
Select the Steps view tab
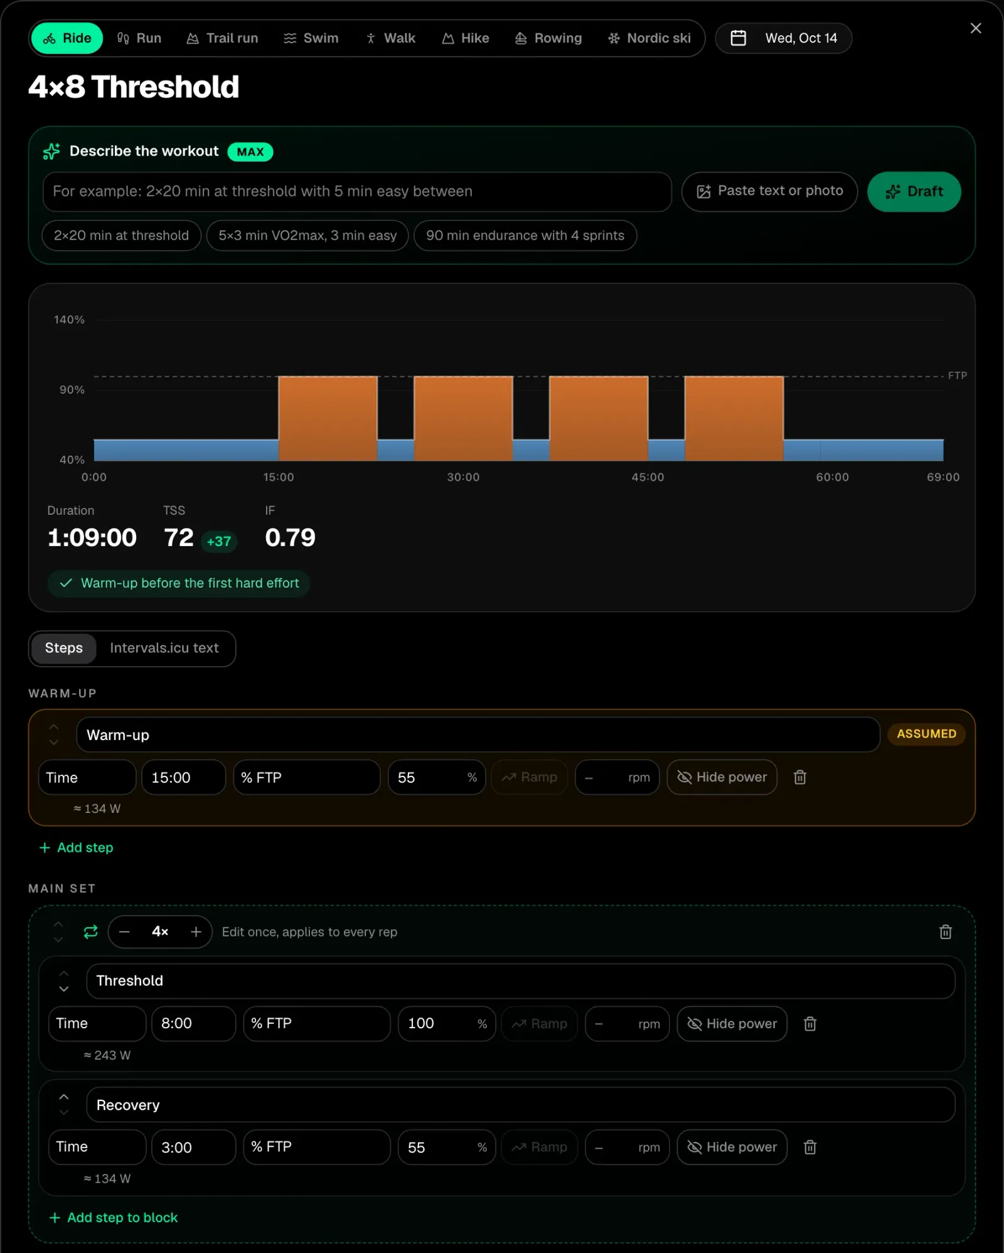(x=63, y=648)
